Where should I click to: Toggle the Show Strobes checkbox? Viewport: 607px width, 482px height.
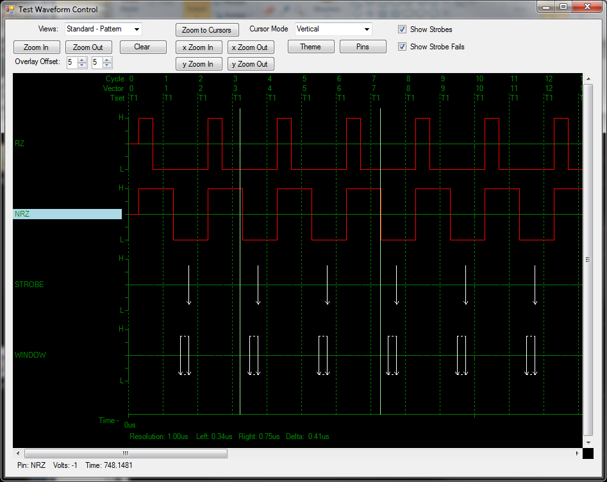pos(403,29)
